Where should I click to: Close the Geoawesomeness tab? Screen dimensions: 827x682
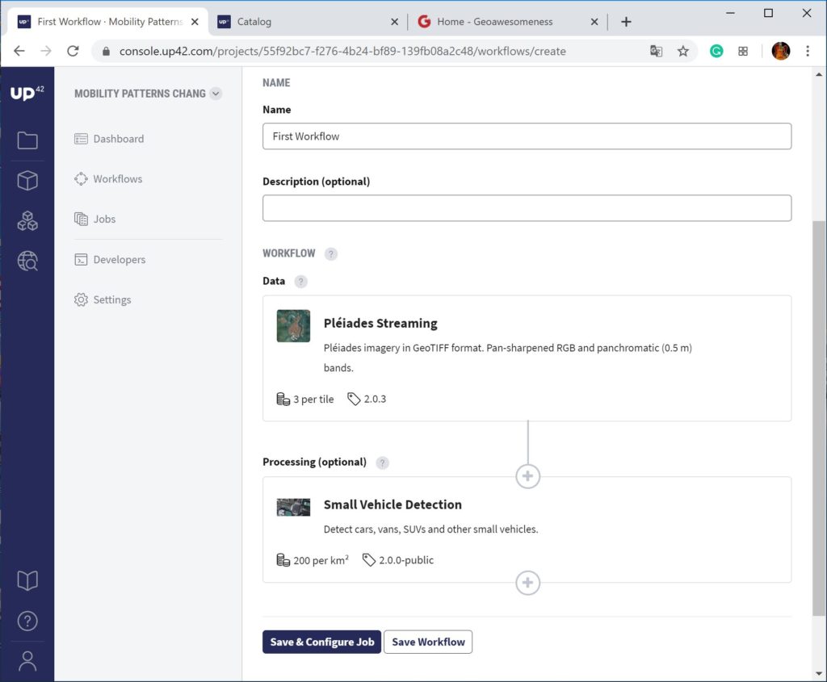(594, 22)
